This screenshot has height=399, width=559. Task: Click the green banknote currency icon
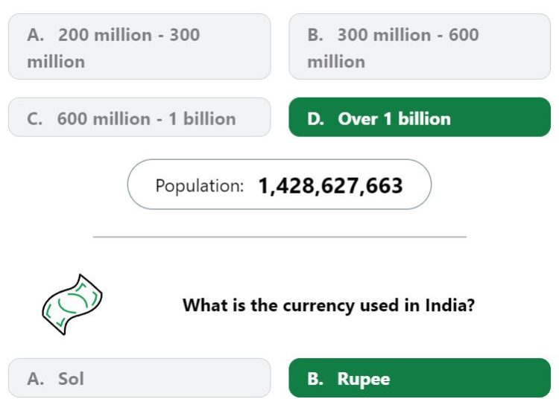tap(72, 304)
